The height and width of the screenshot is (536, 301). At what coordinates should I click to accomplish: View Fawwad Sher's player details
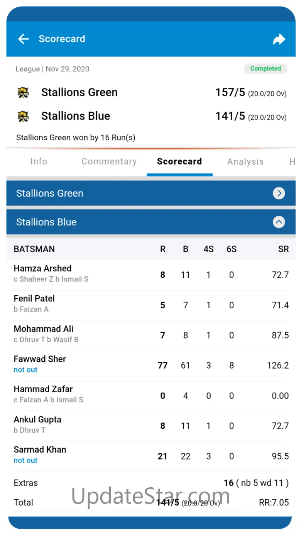[x=40, y=359]
